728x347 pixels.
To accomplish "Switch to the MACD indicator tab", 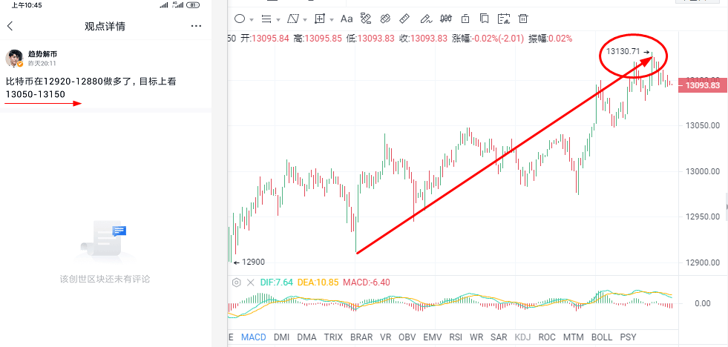I will pos(254,337).
